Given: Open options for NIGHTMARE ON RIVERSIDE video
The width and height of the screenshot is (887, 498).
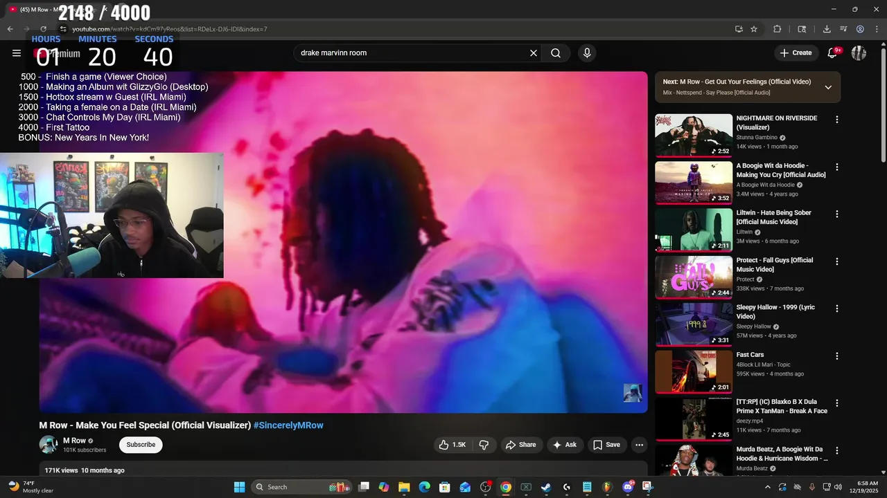Looking at the screenshot, I should (x=836, y=119).
